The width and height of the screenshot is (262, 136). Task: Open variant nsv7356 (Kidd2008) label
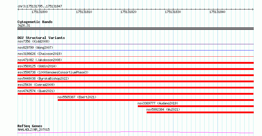(34, 41)
